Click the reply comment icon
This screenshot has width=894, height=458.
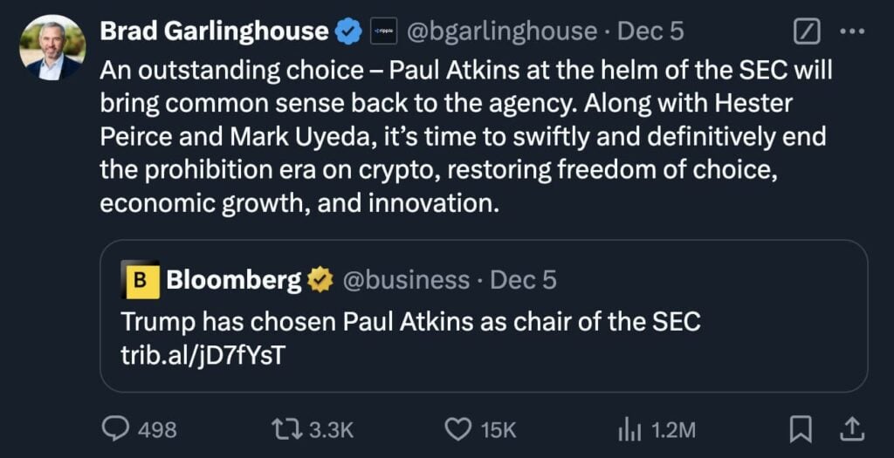(116, 428)
